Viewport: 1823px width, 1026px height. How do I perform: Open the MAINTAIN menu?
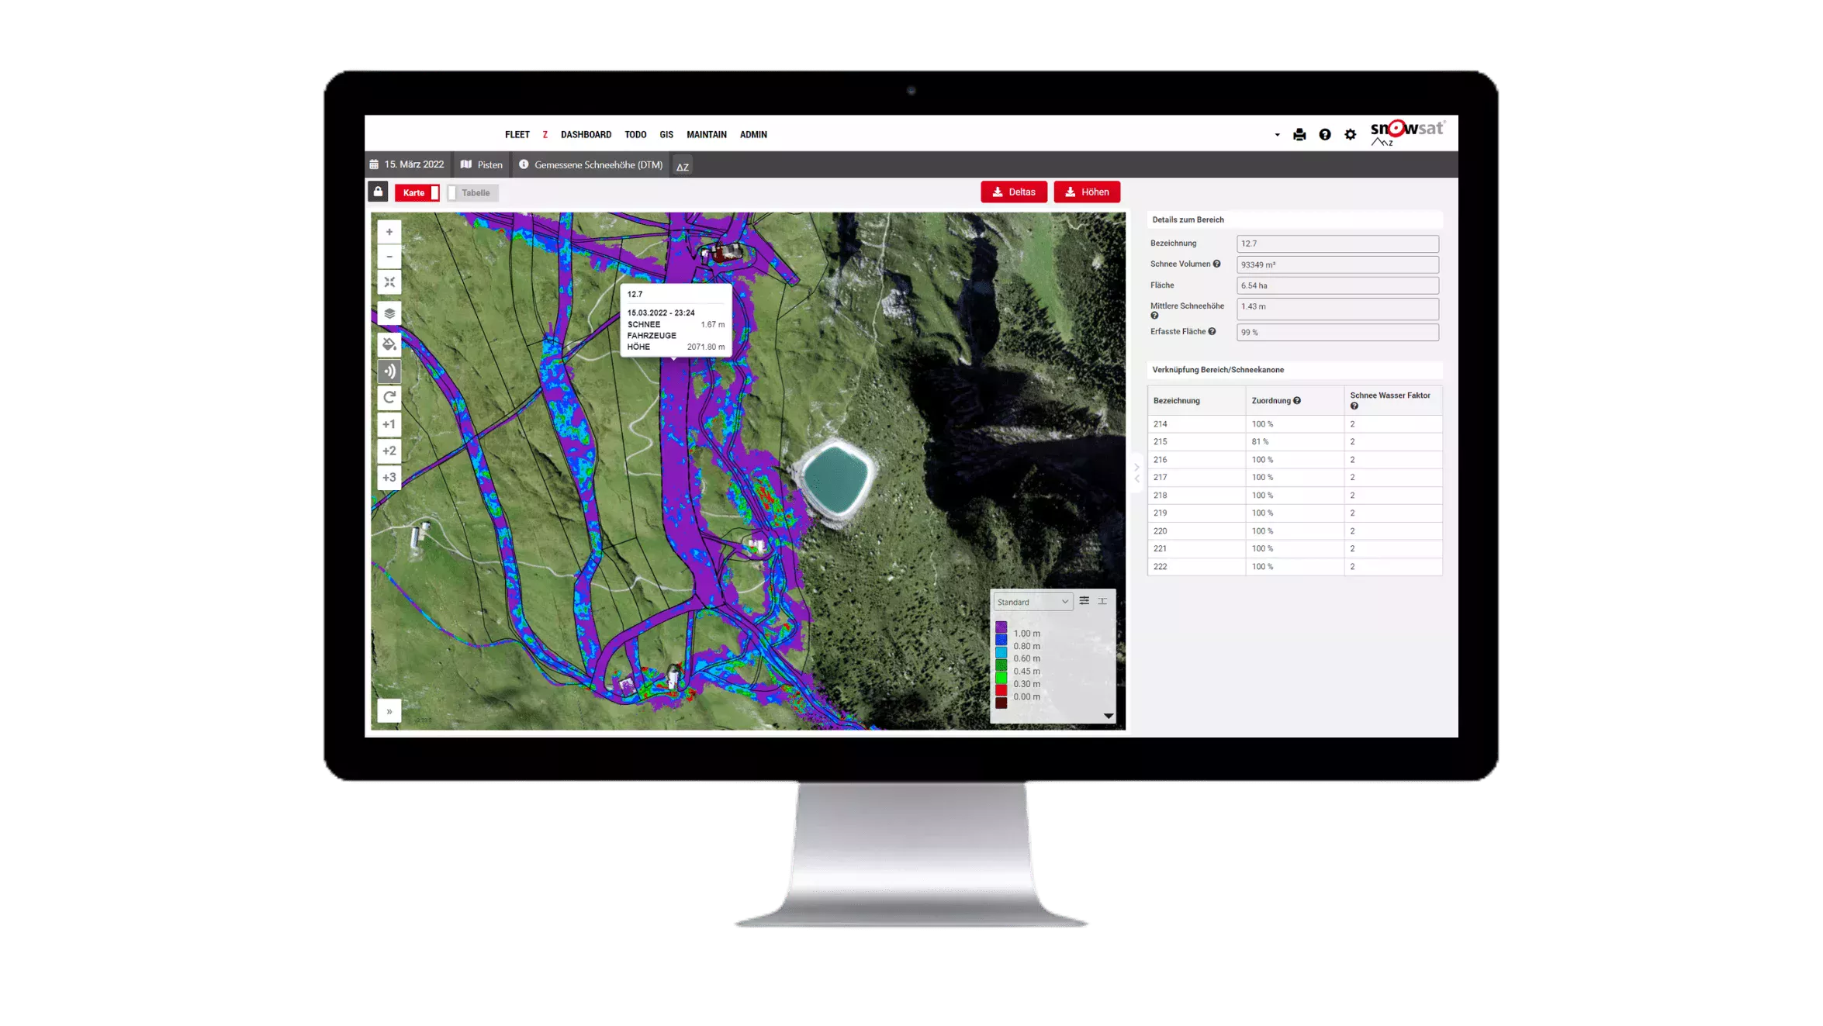[707, 135]
